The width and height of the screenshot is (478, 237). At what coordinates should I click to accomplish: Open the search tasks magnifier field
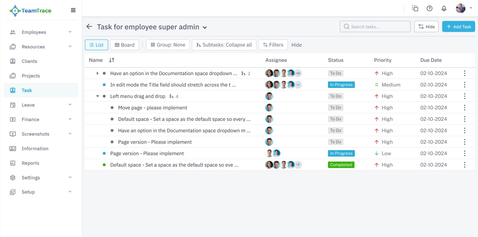coord(347,26)
